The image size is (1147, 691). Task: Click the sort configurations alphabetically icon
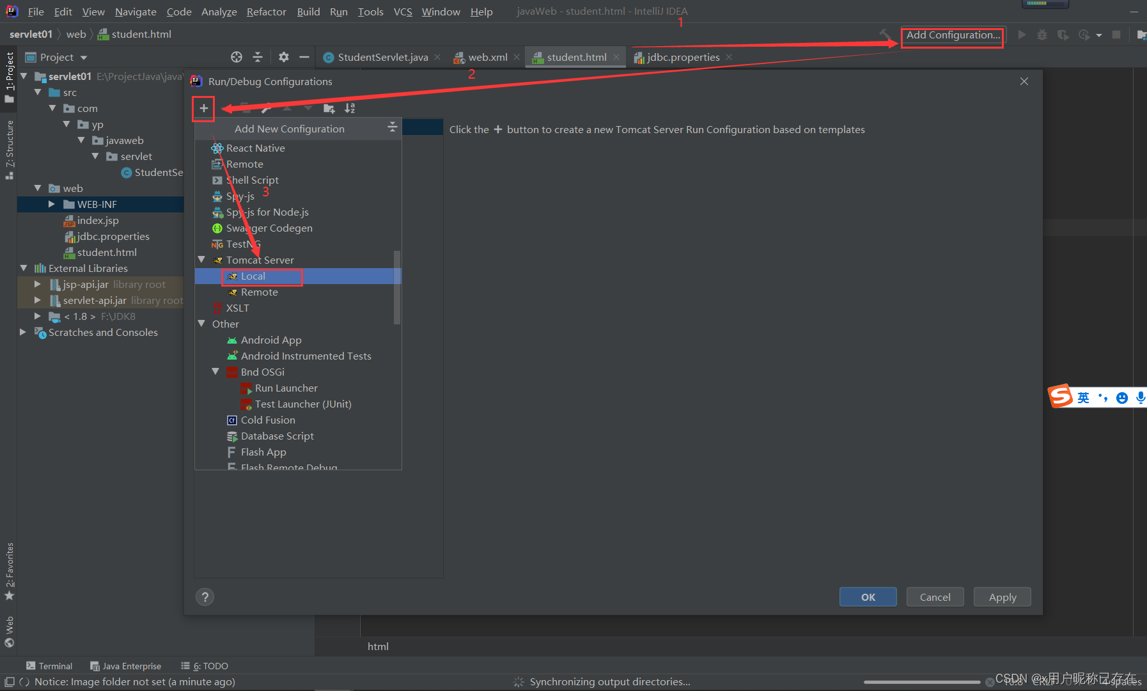(350, 108)
